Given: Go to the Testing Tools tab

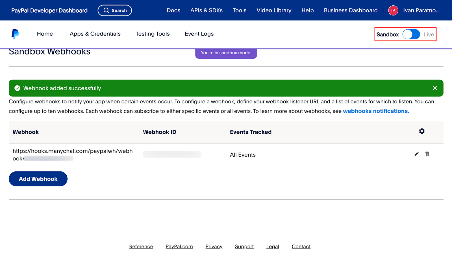Looking at the screenshot, I should tap(153, 34).
